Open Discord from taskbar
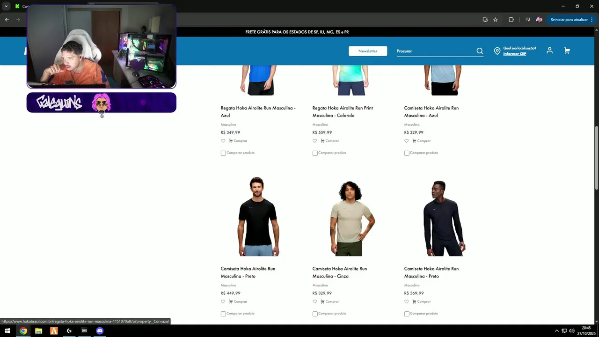The width and height of the screenshot is (599, 337). click(x=100, y=331)
